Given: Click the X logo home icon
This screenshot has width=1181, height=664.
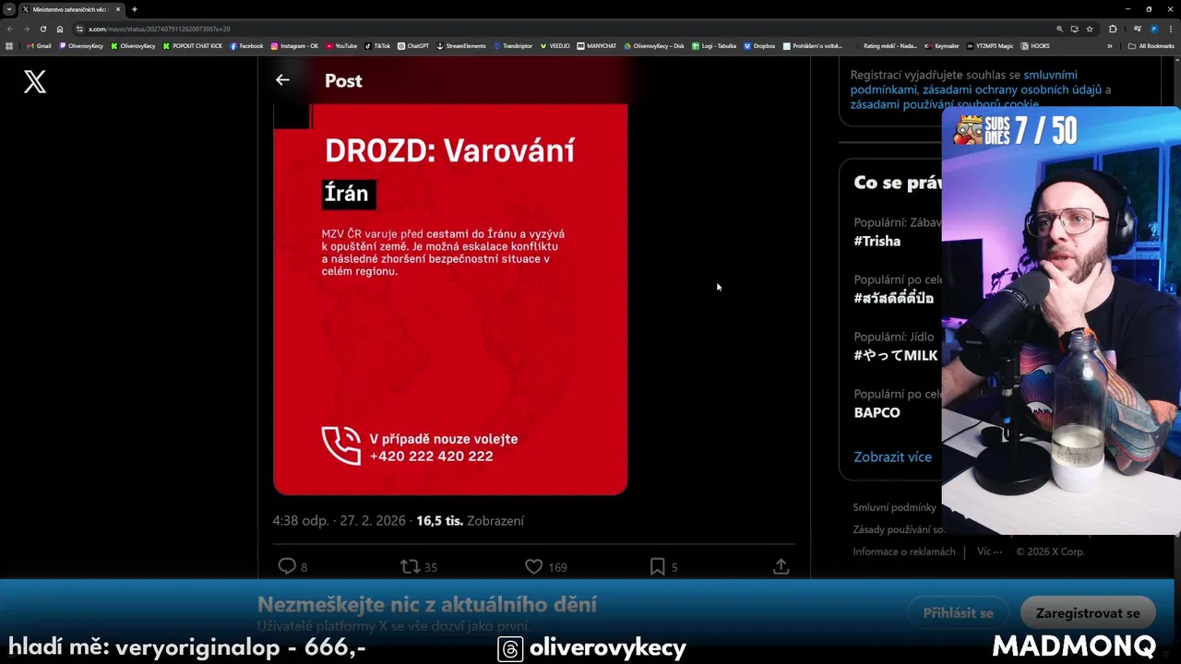Looking at the screenshot, I should point(35,82).
